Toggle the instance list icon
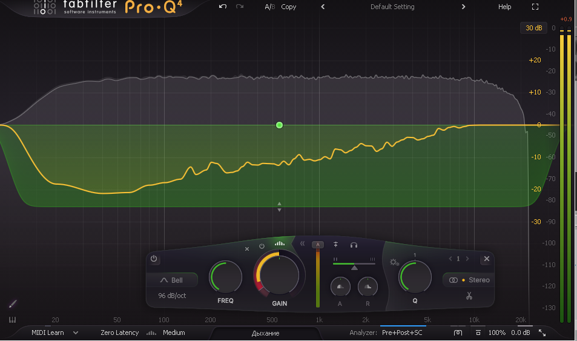This screenshot has height=341, width=577. point(457,333)
